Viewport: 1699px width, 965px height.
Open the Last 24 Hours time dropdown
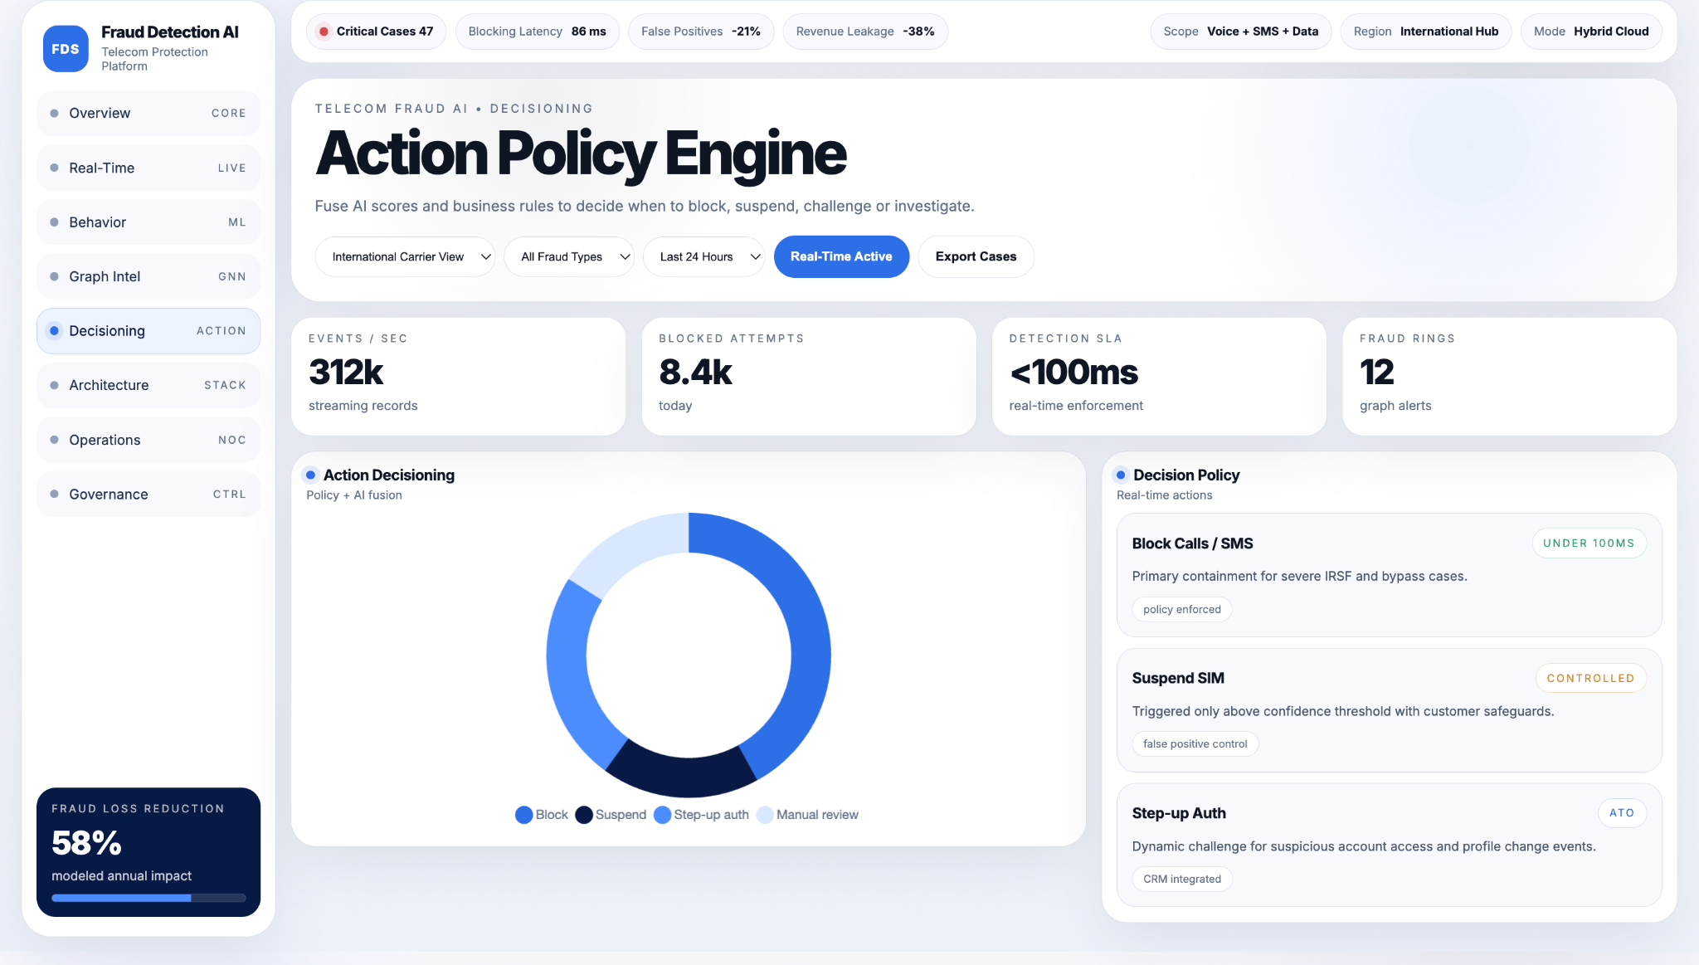point(703,256)
